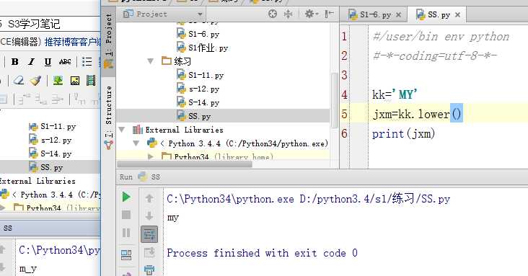
Task: Click the coding=utf-8 comment line
Action: point(435,55)
